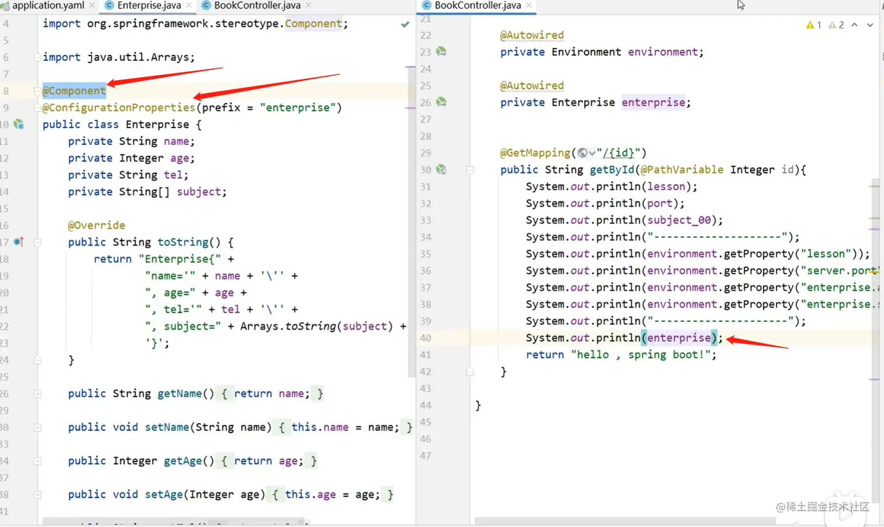
Task: Click weak warning indicator showing 2
Action: point(836,25)
